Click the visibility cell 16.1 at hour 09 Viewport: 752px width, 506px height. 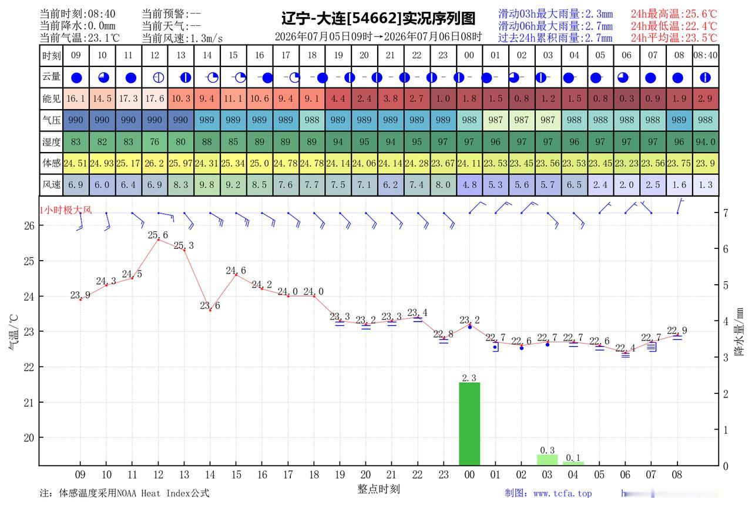coord(76,99)
